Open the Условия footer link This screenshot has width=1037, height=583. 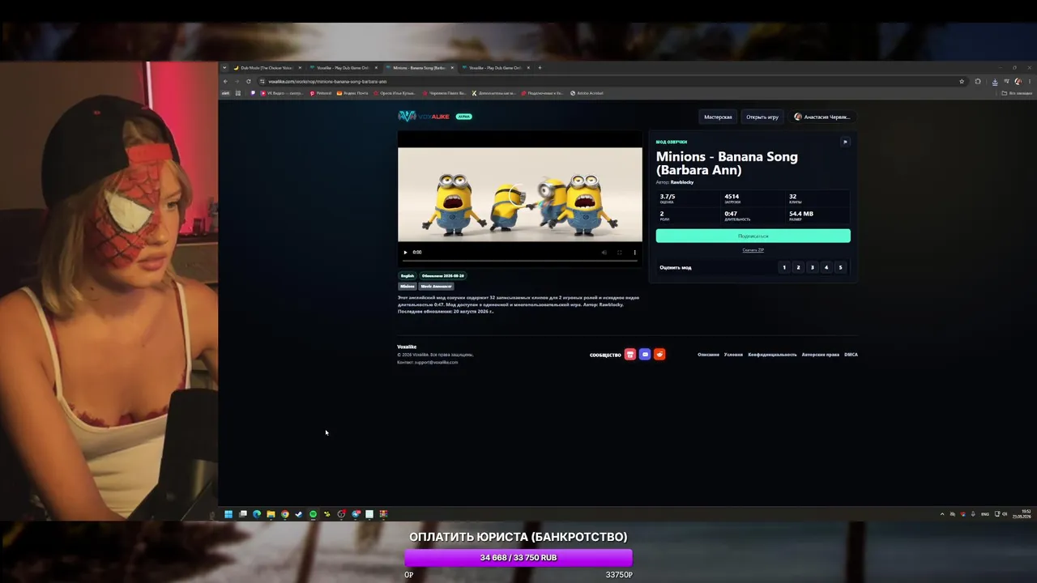[733, 355]
